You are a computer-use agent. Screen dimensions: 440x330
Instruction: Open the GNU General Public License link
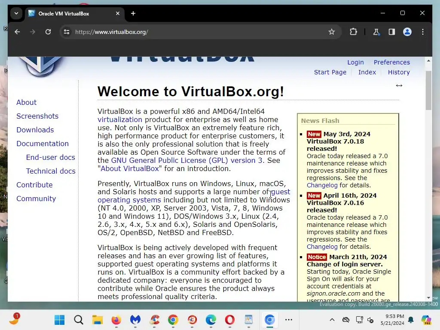point(186,161)
